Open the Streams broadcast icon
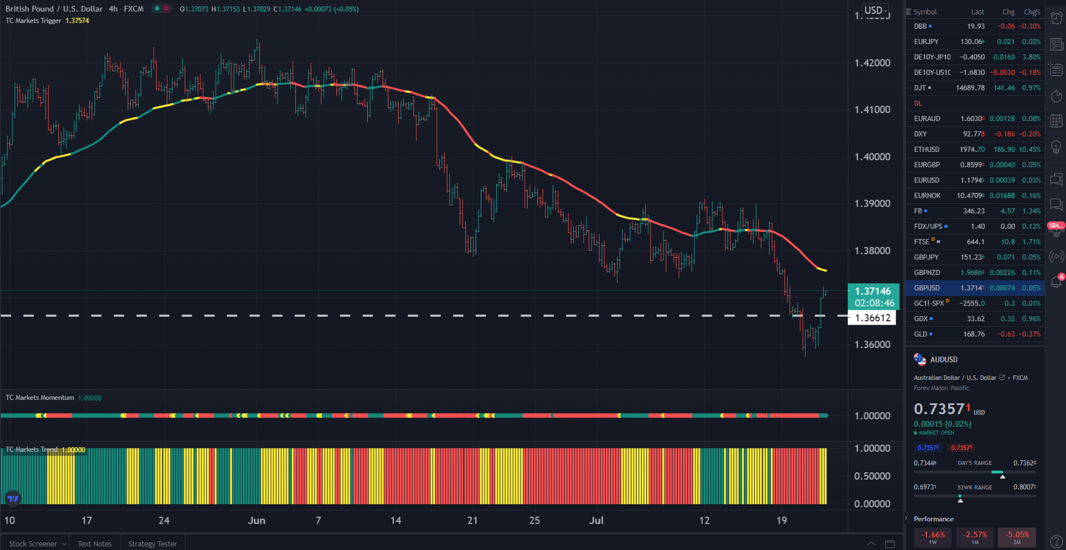Screen dimensions: 1066x550 (x=1056, y=256)
